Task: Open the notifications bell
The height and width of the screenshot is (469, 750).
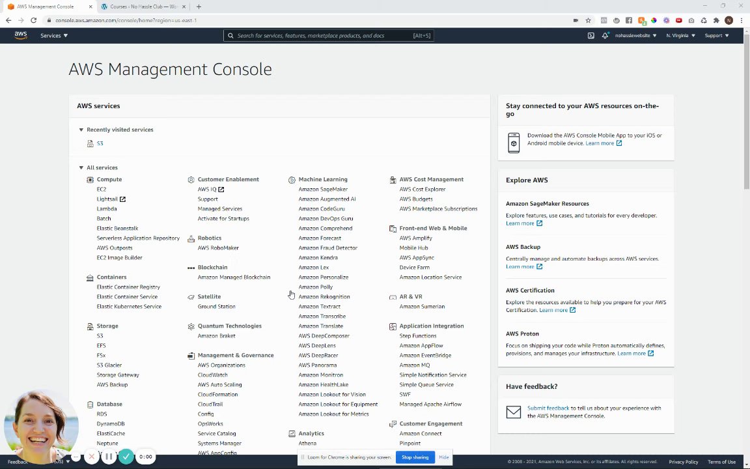Action: point(605,35)
